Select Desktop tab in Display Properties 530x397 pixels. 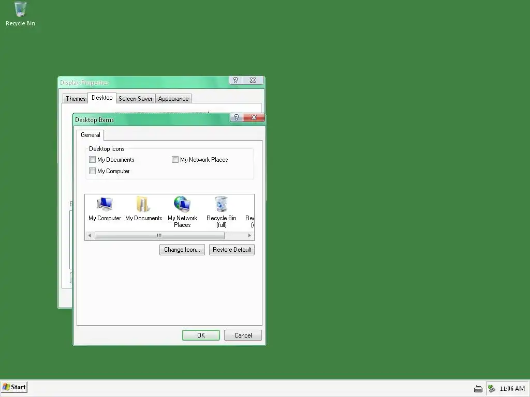coord(102,98)
